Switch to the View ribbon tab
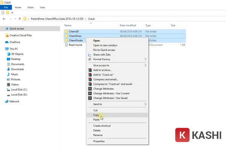 point(42,7)
